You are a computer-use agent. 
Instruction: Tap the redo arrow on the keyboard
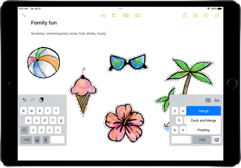[33, 100]
